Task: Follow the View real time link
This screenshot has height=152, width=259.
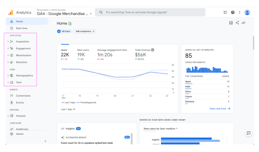Action: coord(220,108)
